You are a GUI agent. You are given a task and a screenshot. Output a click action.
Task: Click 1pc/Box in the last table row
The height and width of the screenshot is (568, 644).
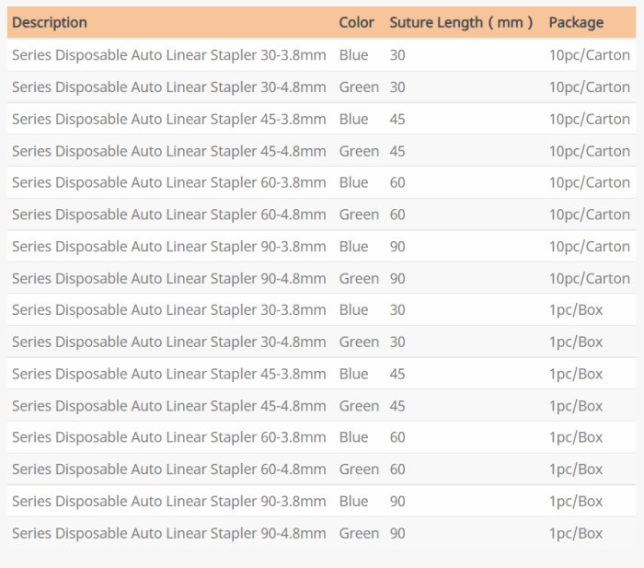pos(576,533)
